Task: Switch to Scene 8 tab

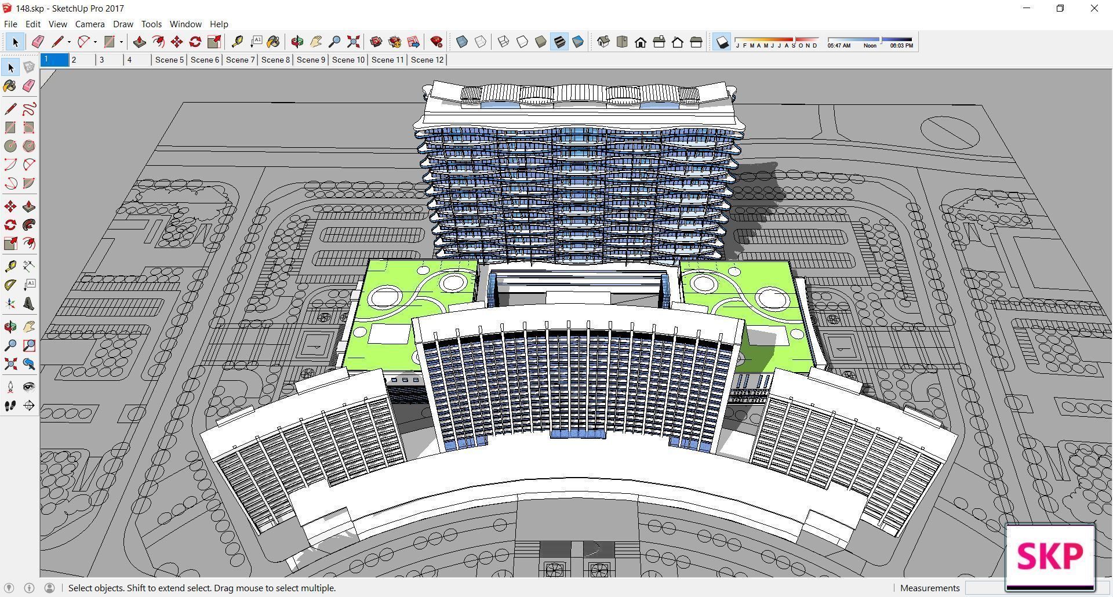Action: click(275, 60)
